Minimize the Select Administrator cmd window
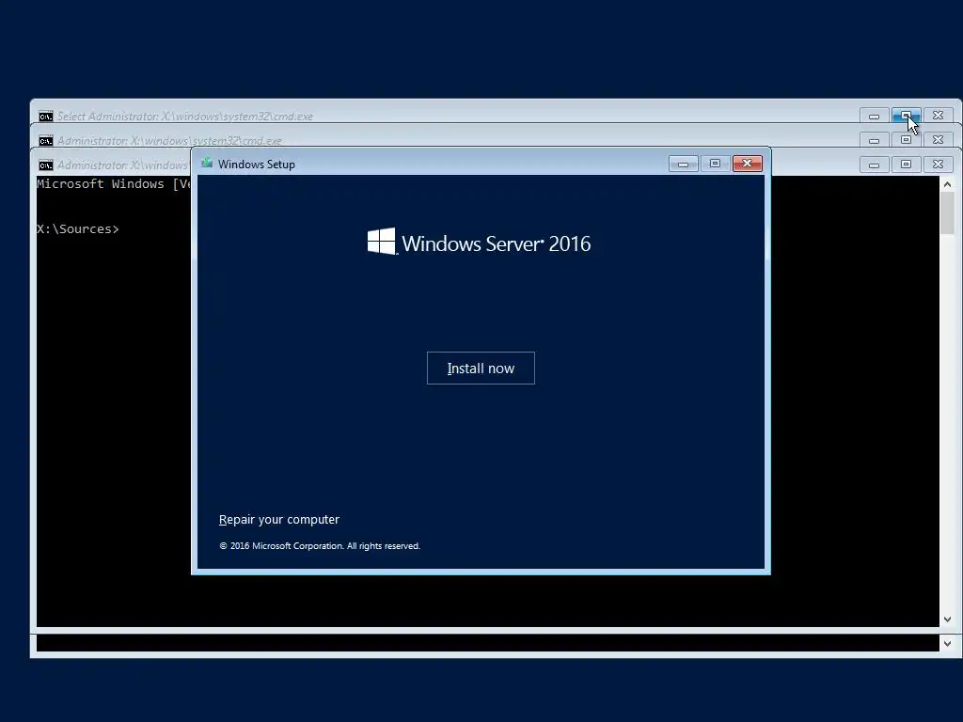This screenshot has height=722, width=963. (x=874, y=116)
